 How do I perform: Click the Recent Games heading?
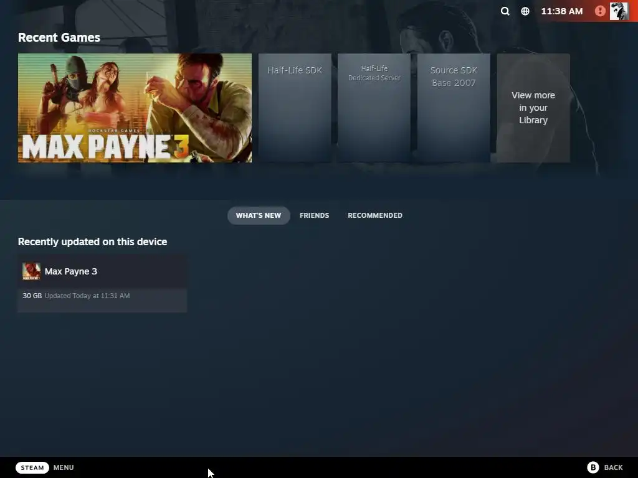(x=59, y=37)
